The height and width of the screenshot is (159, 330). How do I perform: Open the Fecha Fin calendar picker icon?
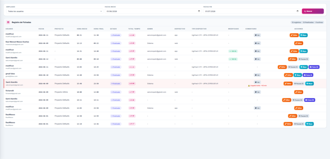(297, 11)
